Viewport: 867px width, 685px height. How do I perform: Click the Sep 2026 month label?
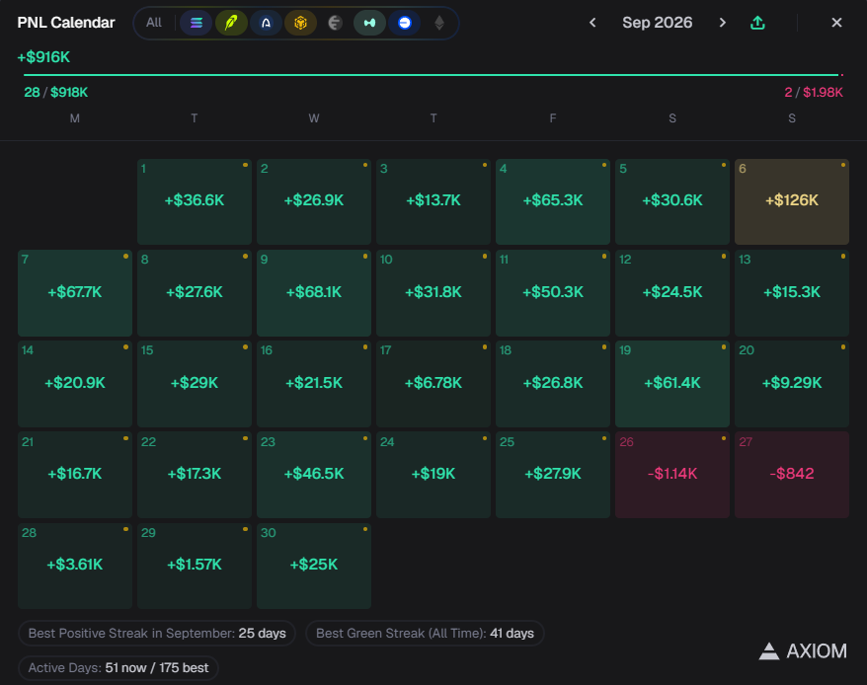[657, 23]
